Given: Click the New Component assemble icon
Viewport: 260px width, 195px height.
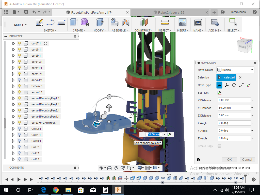Looking at the screenshot, I should tap(115, 22).
